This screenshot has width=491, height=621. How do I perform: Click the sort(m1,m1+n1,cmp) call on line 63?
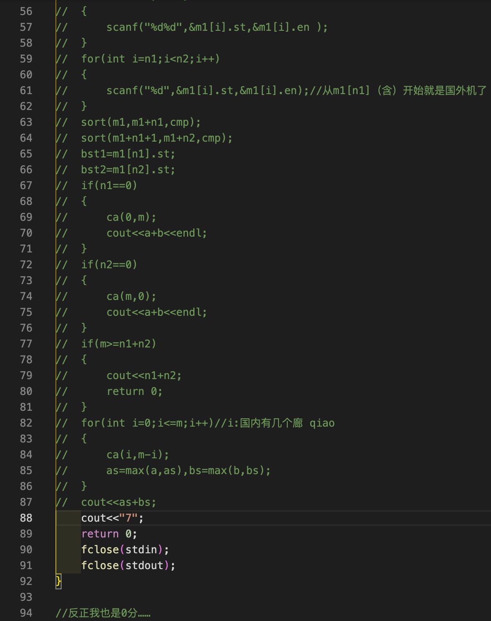pyautogui.click(x=141, y=122)
